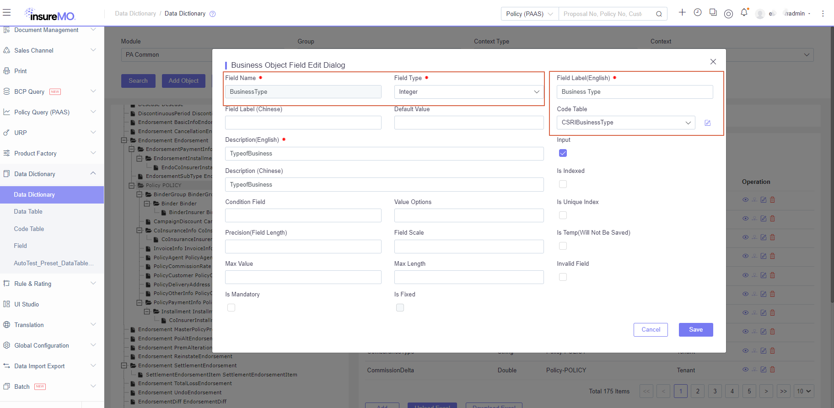The height and width of the screenshot is (408, 834).
Task: Open the notification bell
Action: [744, 12]
